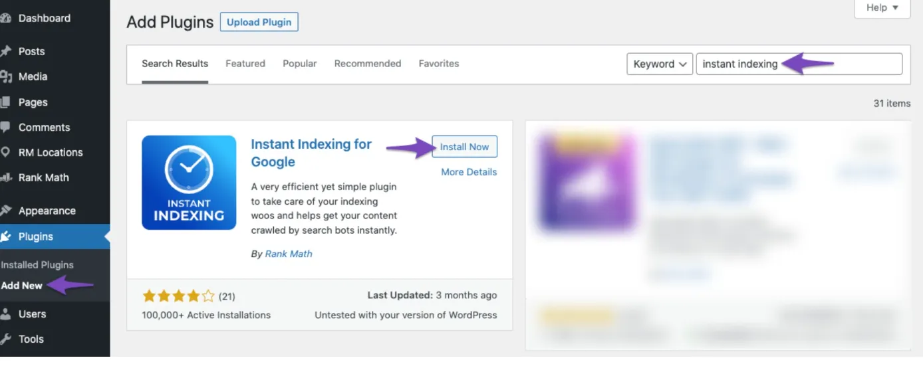Viewport: 923px width, 376px height.
Task: Click the Dashboard gauge icon
Action: [6, 19]
